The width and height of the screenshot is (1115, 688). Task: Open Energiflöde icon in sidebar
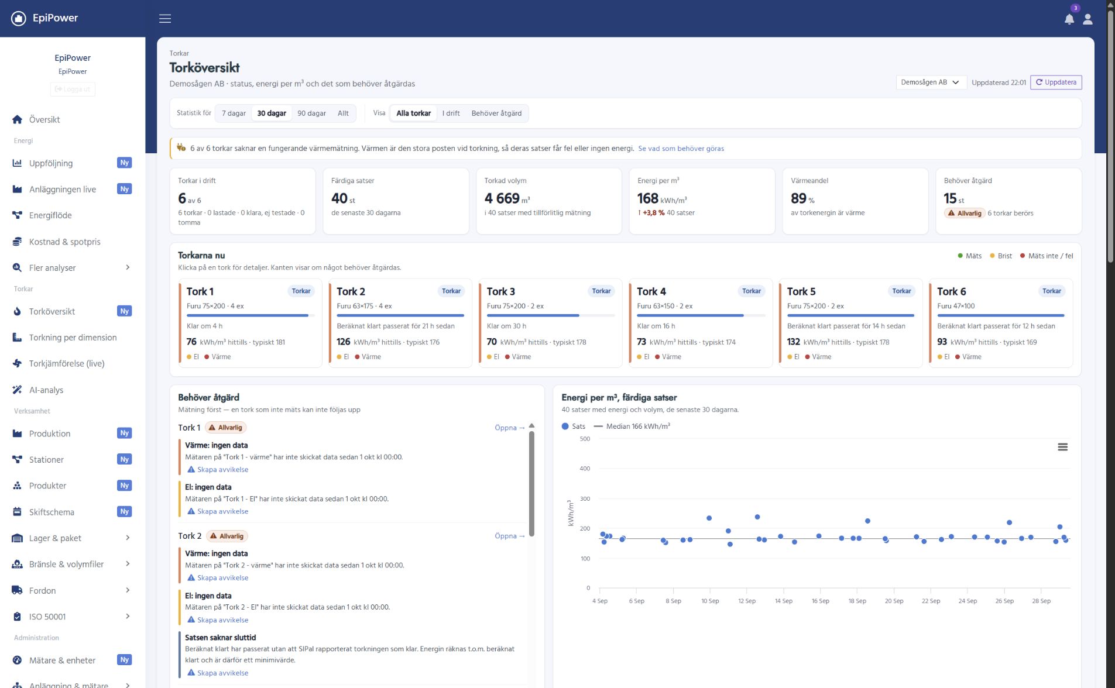18,215
